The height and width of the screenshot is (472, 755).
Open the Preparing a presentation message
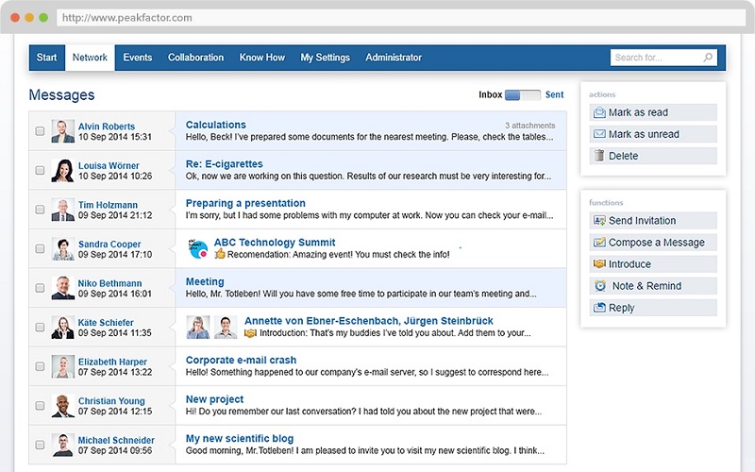245,203
